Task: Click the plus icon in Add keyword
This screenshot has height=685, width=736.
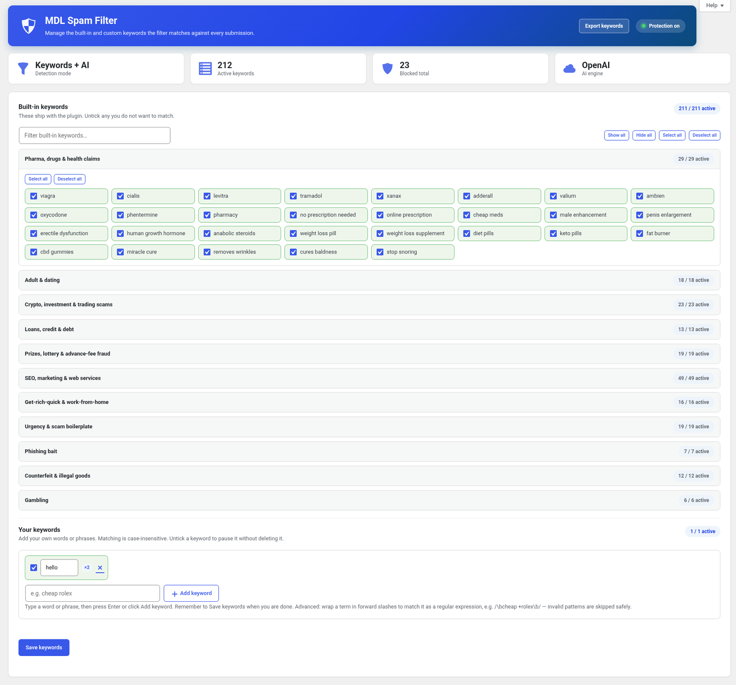Action: [x=174, y=593]
